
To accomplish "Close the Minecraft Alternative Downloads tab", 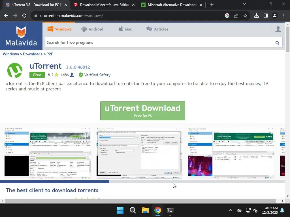I will point(201,5).
